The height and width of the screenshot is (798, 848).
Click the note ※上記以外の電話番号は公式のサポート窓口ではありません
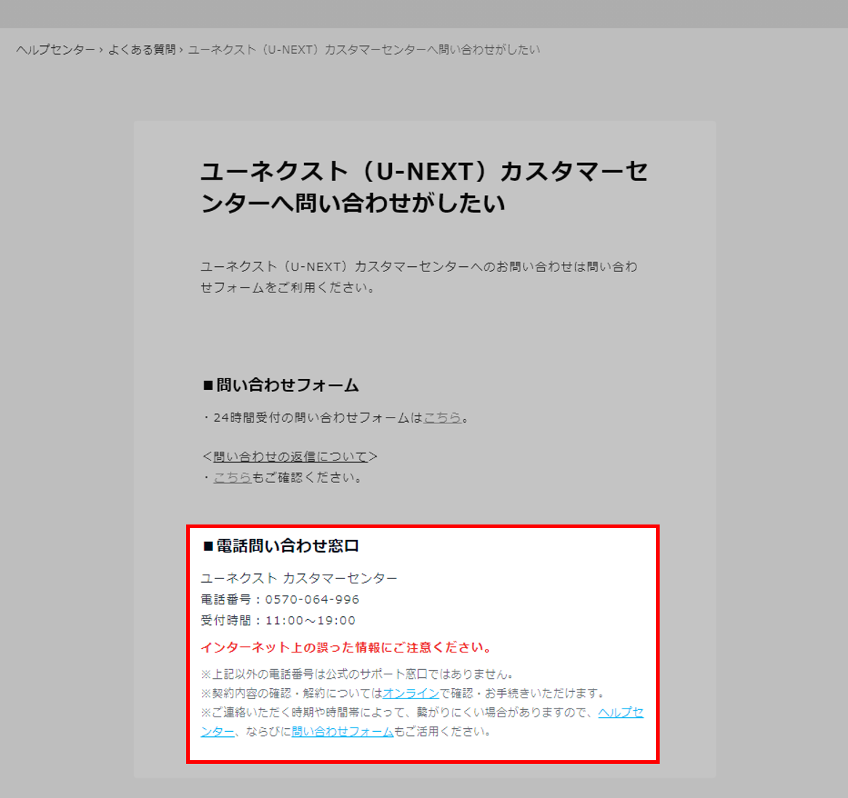tap(357, 674)
